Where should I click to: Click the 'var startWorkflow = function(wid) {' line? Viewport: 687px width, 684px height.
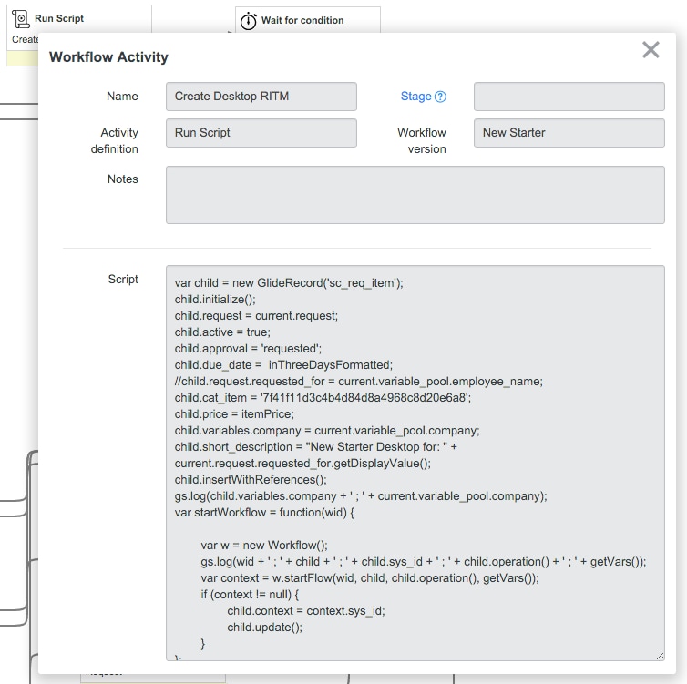click(x=264, y=513)
